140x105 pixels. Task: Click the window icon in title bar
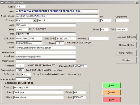(2, 2)
